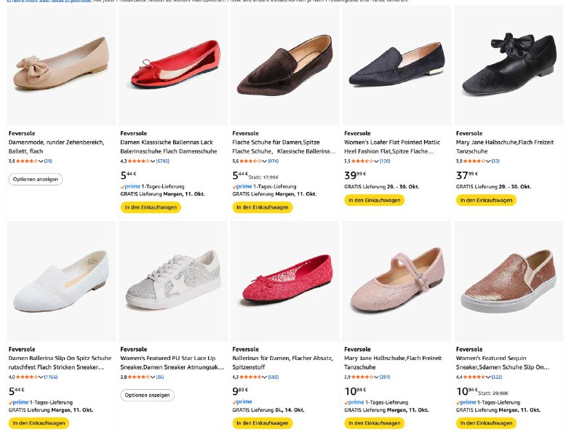Add red patent ballerina to cart
The width and height of the screenshot is (582, 432).
[x=151, y=207]
